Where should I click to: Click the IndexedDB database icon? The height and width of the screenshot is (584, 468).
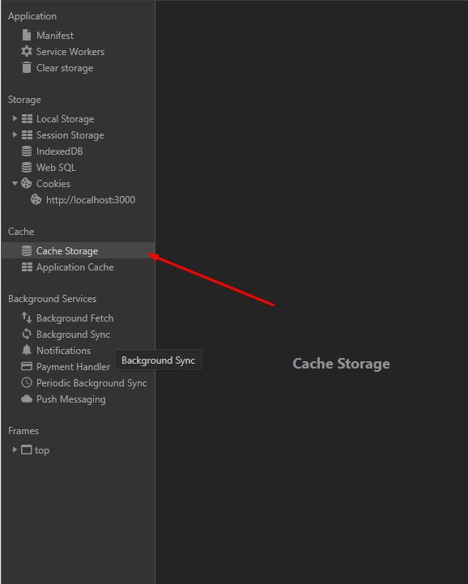point(27,151)
